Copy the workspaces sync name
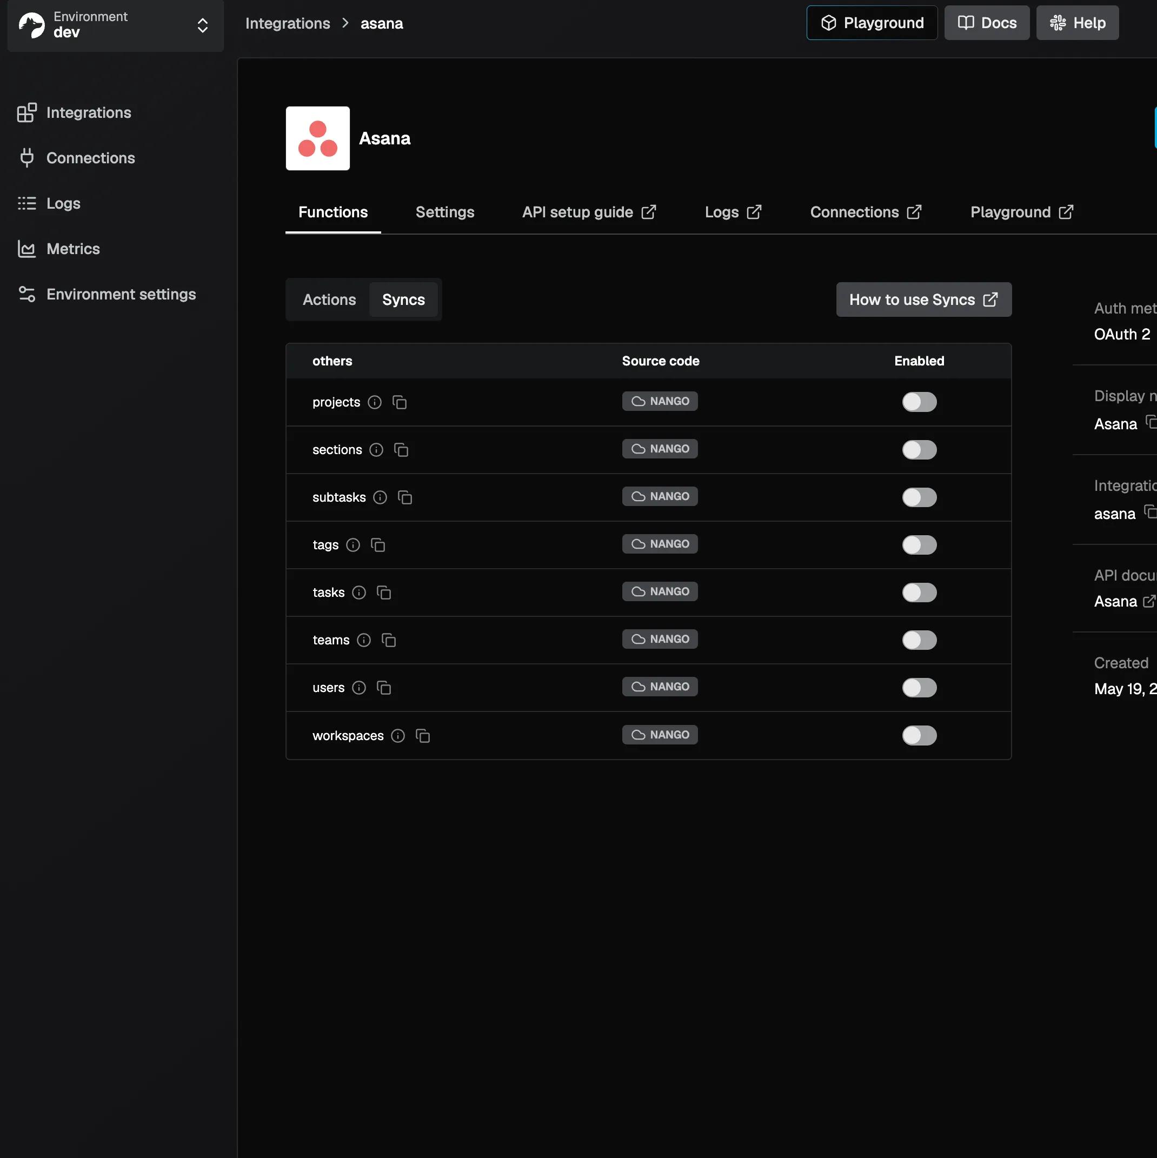 [x=423, y=735]
